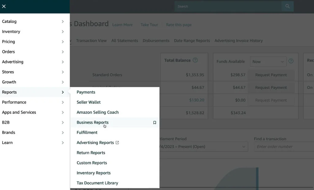This screenshot has width=314, height=190.
Task: Open the Disbursements tab
Action: [x=156, y=40]
